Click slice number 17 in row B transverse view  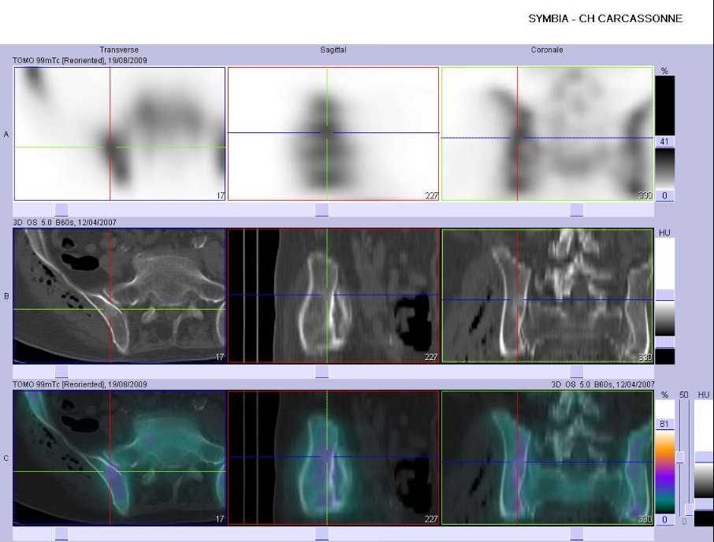pyautogui.click(x=220, y=357)
